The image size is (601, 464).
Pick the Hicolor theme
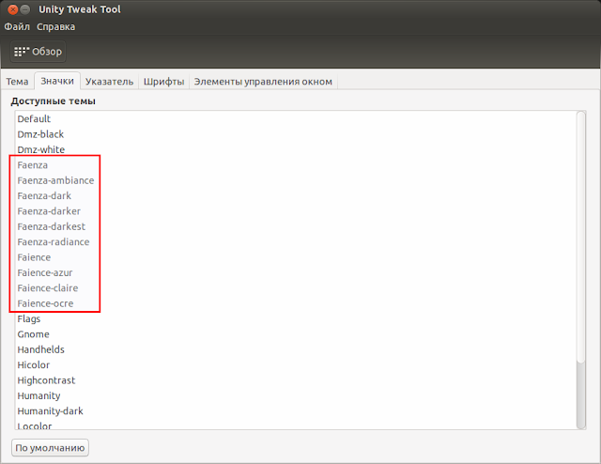[x=296, y=364]
